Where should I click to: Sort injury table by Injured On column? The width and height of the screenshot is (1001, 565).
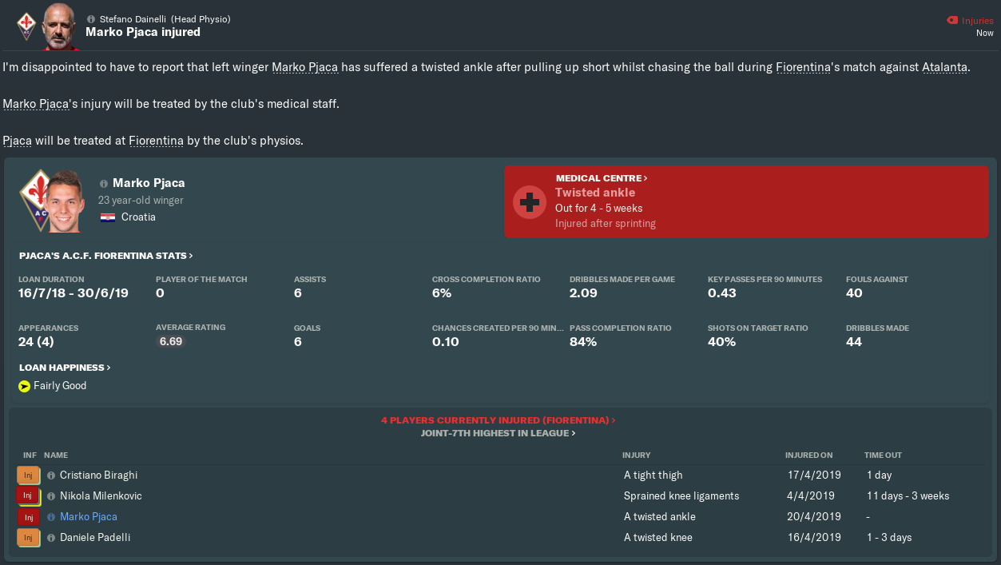coord(808,455)
